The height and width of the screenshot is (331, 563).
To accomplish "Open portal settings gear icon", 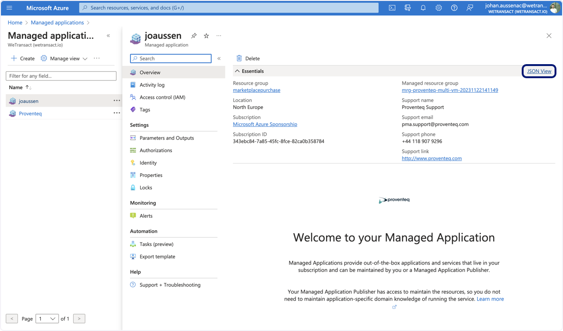I will pyautogui.click(x=439, y=8).
